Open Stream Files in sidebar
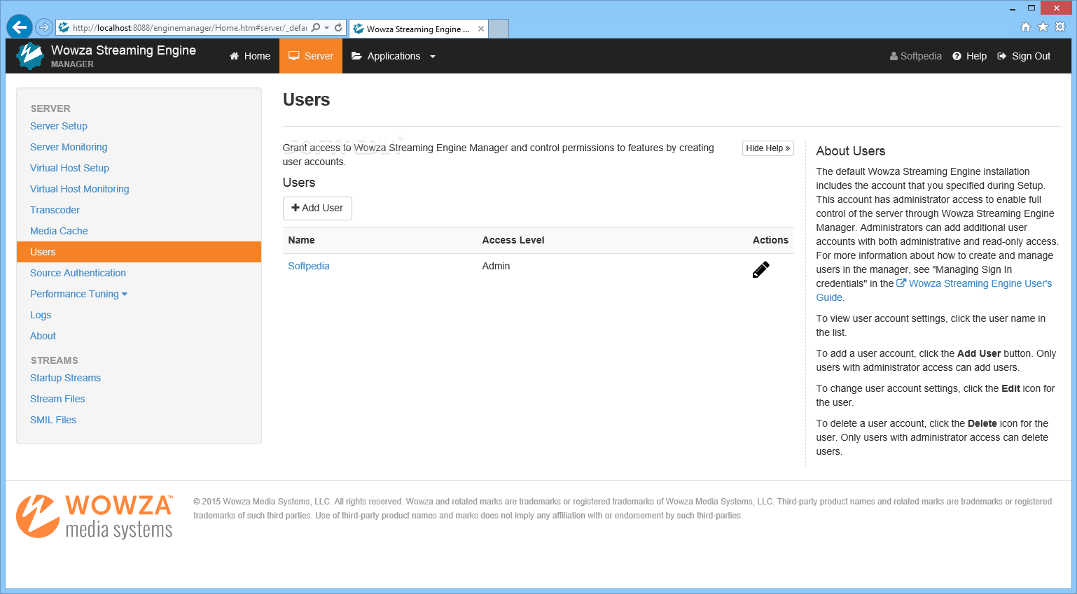 (x=57, y=399)
